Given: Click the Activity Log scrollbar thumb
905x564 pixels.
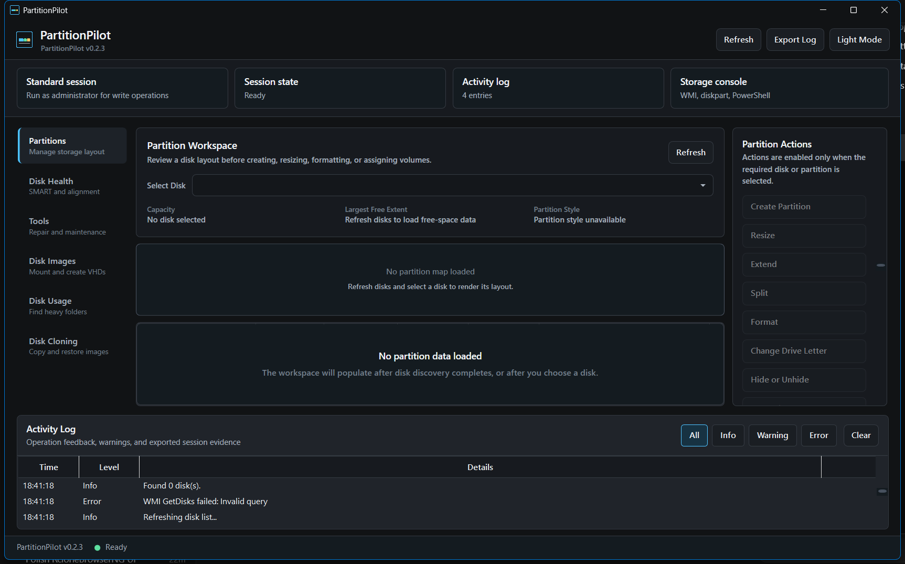Looking at the screenshot, I should click(882, 492).
